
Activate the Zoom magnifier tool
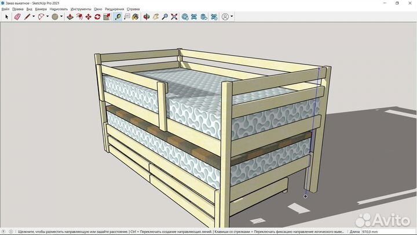165,17
